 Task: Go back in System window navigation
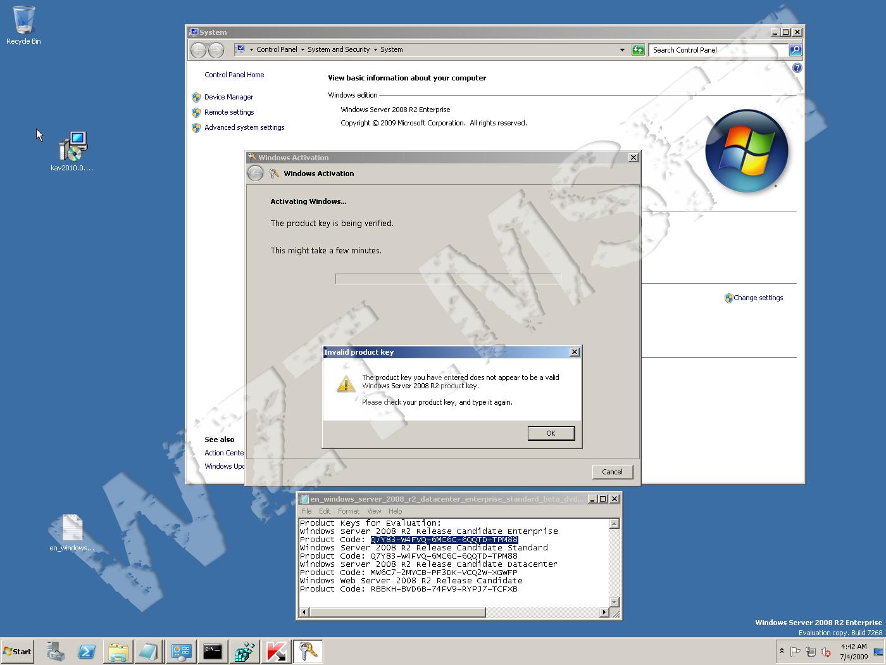point(198,50)
